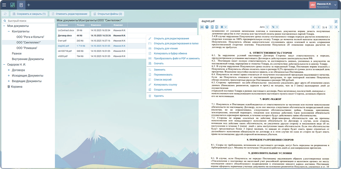Print the PDF using the printer icon
Viewport: 341px width, 169px height.
click(x=207, y=27)
